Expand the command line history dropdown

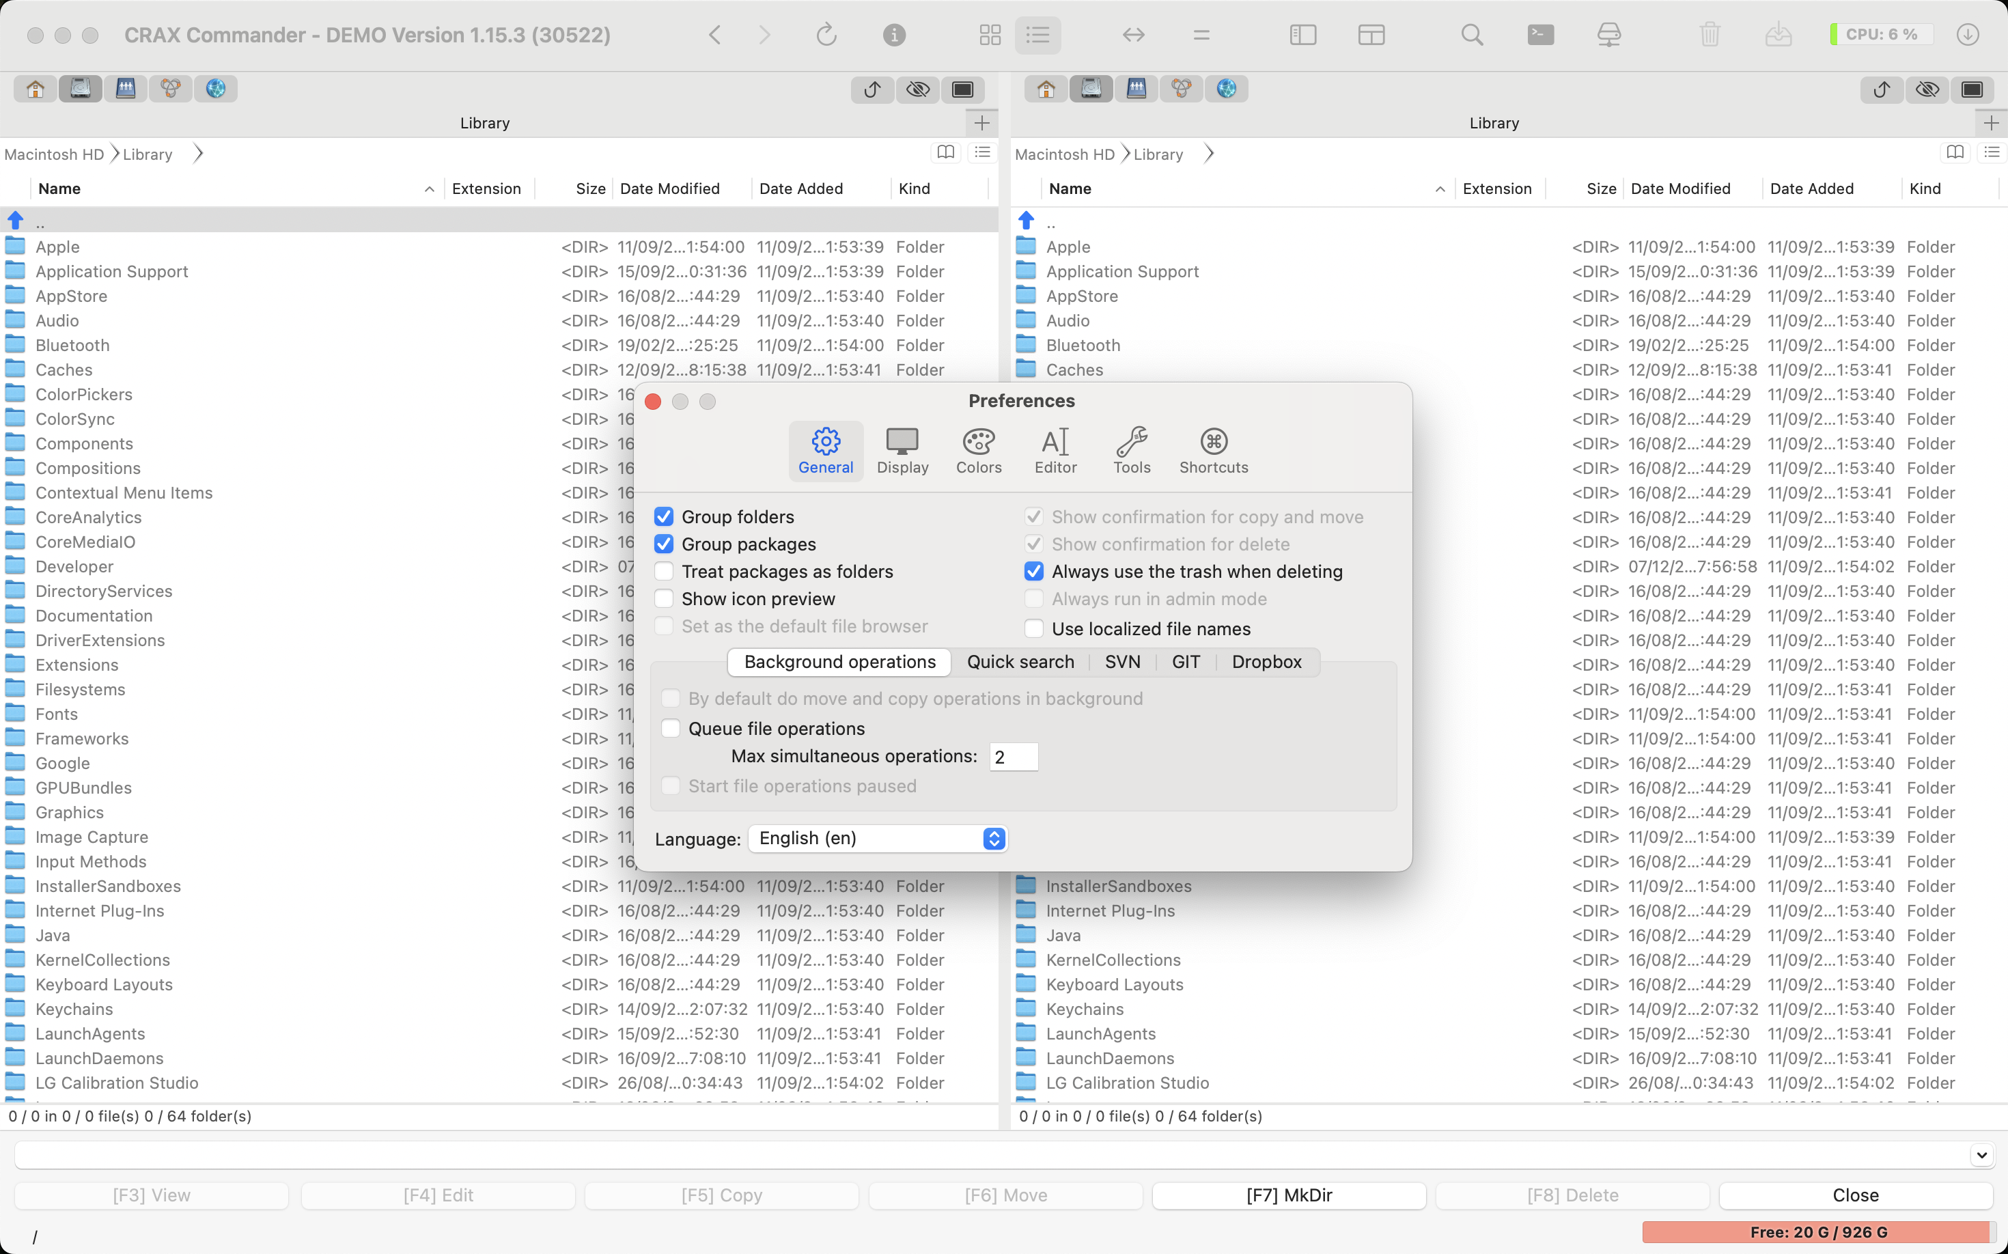click(1981, 1154)
